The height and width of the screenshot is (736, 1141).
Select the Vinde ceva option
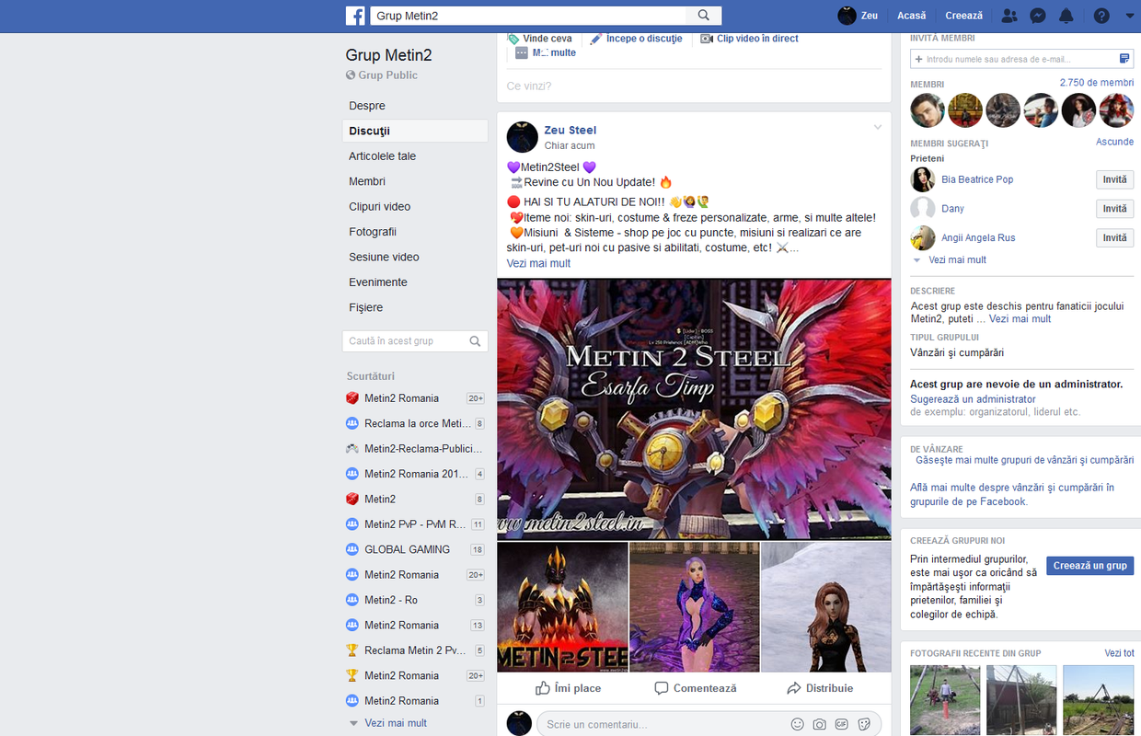point(540,39)
